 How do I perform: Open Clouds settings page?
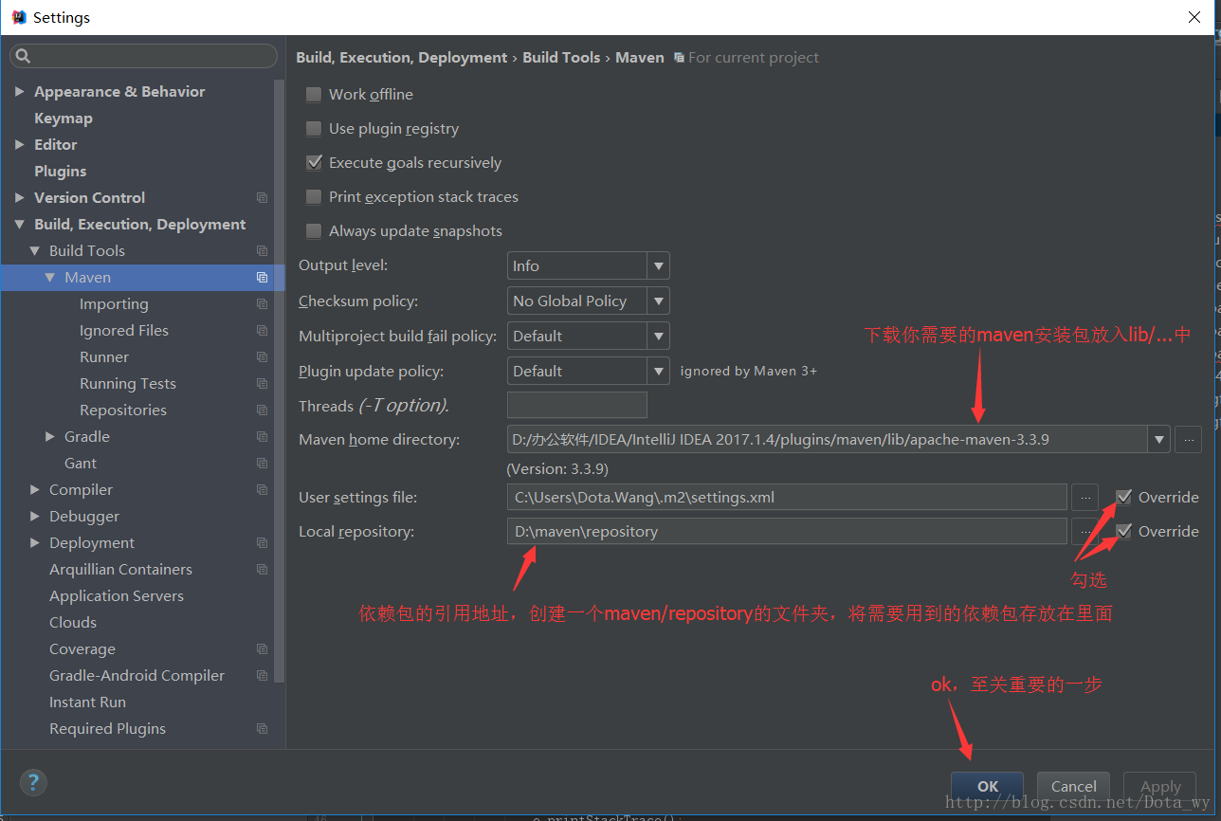[73, 623]
